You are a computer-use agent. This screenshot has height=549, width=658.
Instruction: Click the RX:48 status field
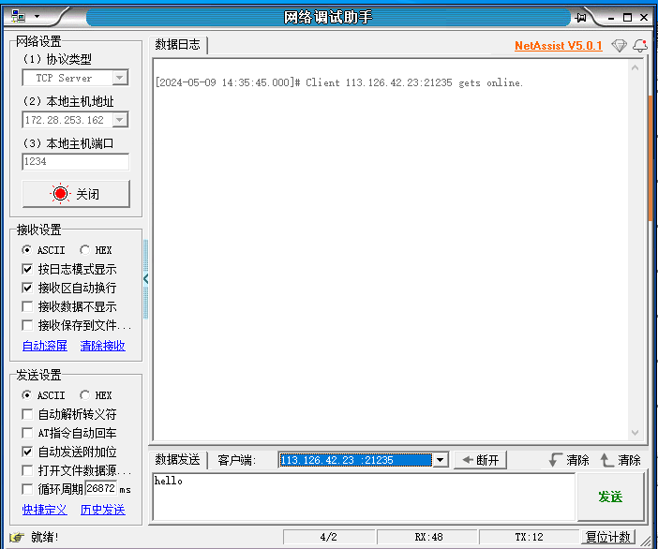(x=428, y=537)
